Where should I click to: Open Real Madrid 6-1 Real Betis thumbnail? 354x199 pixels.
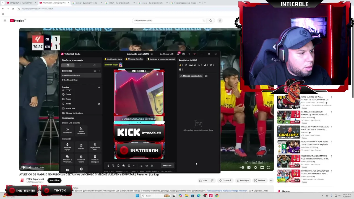[x=288, y=147]
